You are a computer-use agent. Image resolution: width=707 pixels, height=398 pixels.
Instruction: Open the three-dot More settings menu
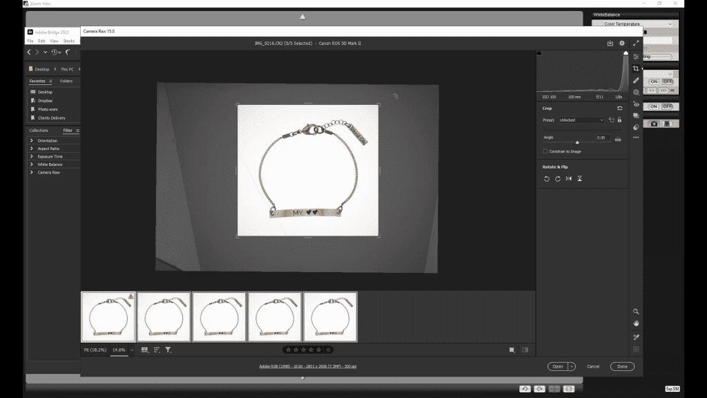[x=636, y=138]
